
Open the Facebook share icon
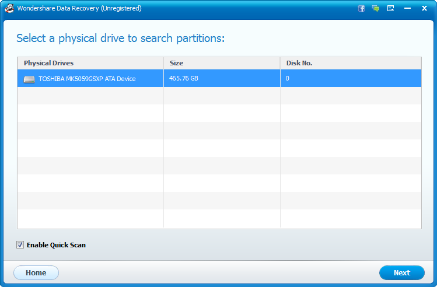pos(362,9)
